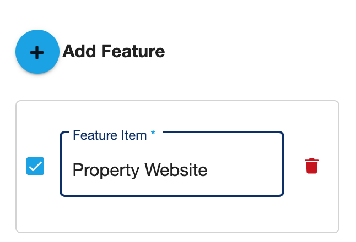Toggle the blue checkmark box

coord(35,166)
